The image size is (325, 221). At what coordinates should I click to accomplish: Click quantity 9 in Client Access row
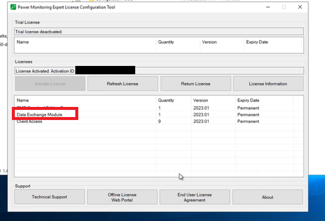point(160,121)
